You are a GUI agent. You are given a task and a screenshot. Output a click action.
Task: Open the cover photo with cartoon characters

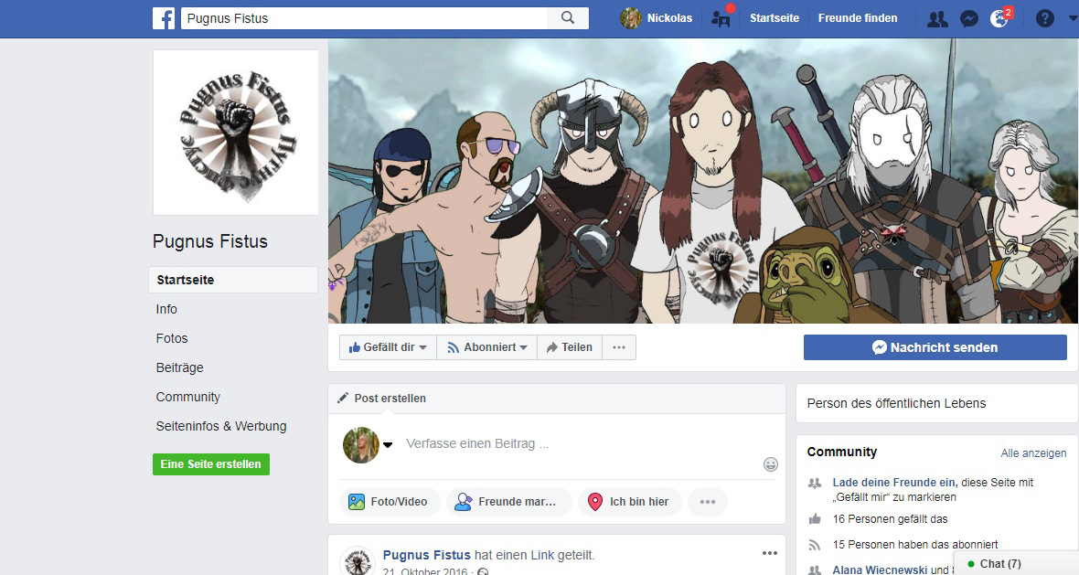pyautogui.click(x=703, y=181)
